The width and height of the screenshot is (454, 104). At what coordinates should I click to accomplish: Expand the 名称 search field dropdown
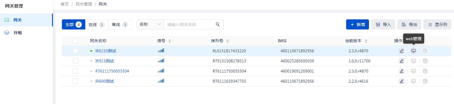click(x=150, y=25)
